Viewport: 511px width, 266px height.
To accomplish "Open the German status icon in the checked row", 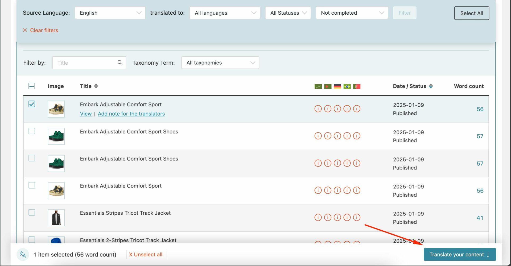I will click(337, 109).
